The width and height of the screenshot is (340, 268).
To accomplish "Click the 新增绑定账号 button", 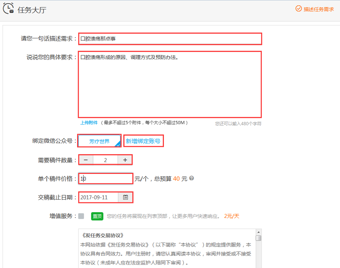I will tap(143, 140).
